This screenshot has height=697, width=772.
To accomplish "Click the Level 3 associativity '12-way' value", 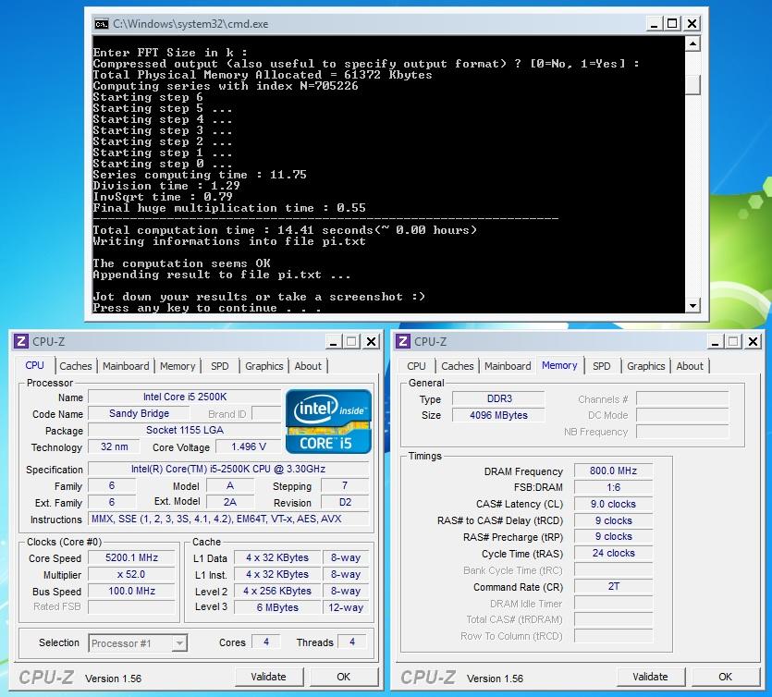I will tap(346, 607).
